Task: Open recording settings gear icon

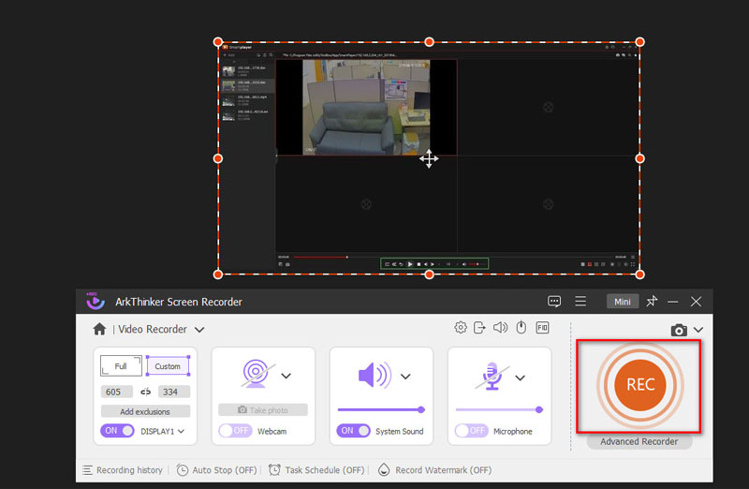Action: pos(461,328)
